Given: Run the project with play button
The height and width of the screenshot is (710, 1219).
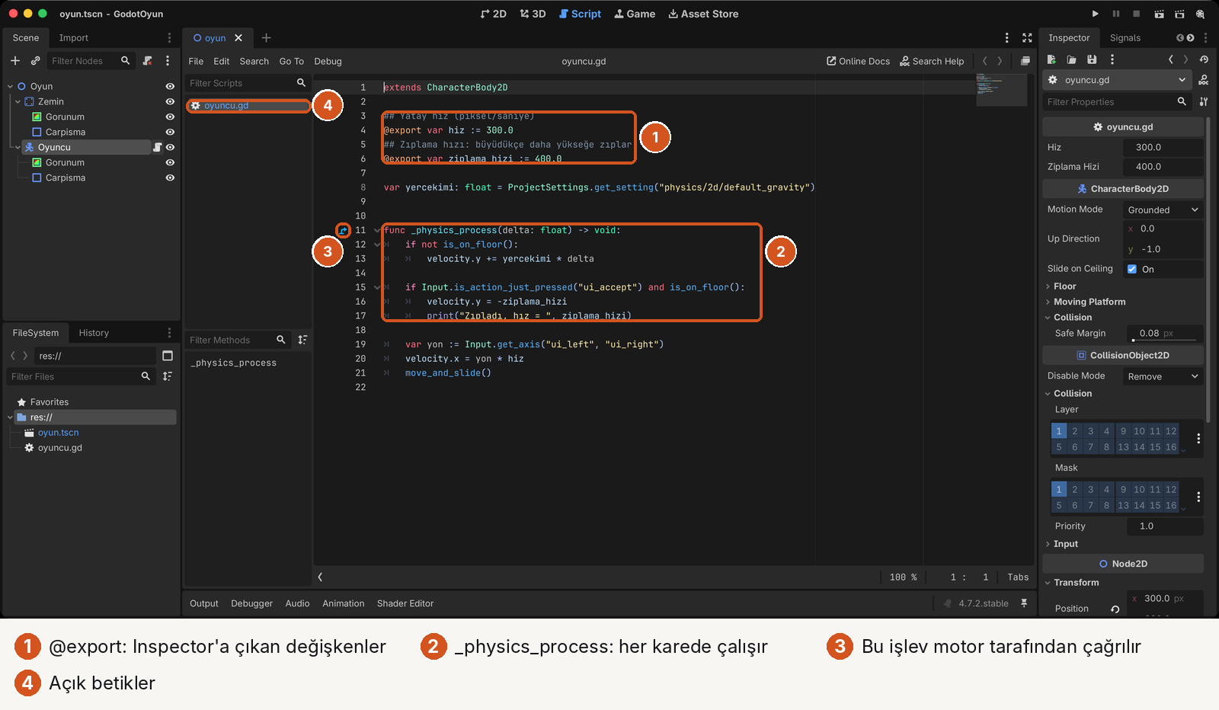Looking at the screenshot, I should coord(1095,14).
